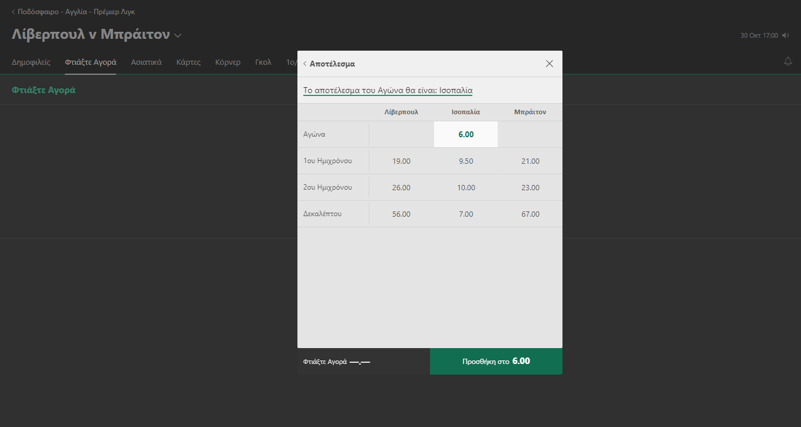Click the Λίβερπουλ column header
This screenshot has width=801, height=427.
pyautogui.click(x=401, y=112)
